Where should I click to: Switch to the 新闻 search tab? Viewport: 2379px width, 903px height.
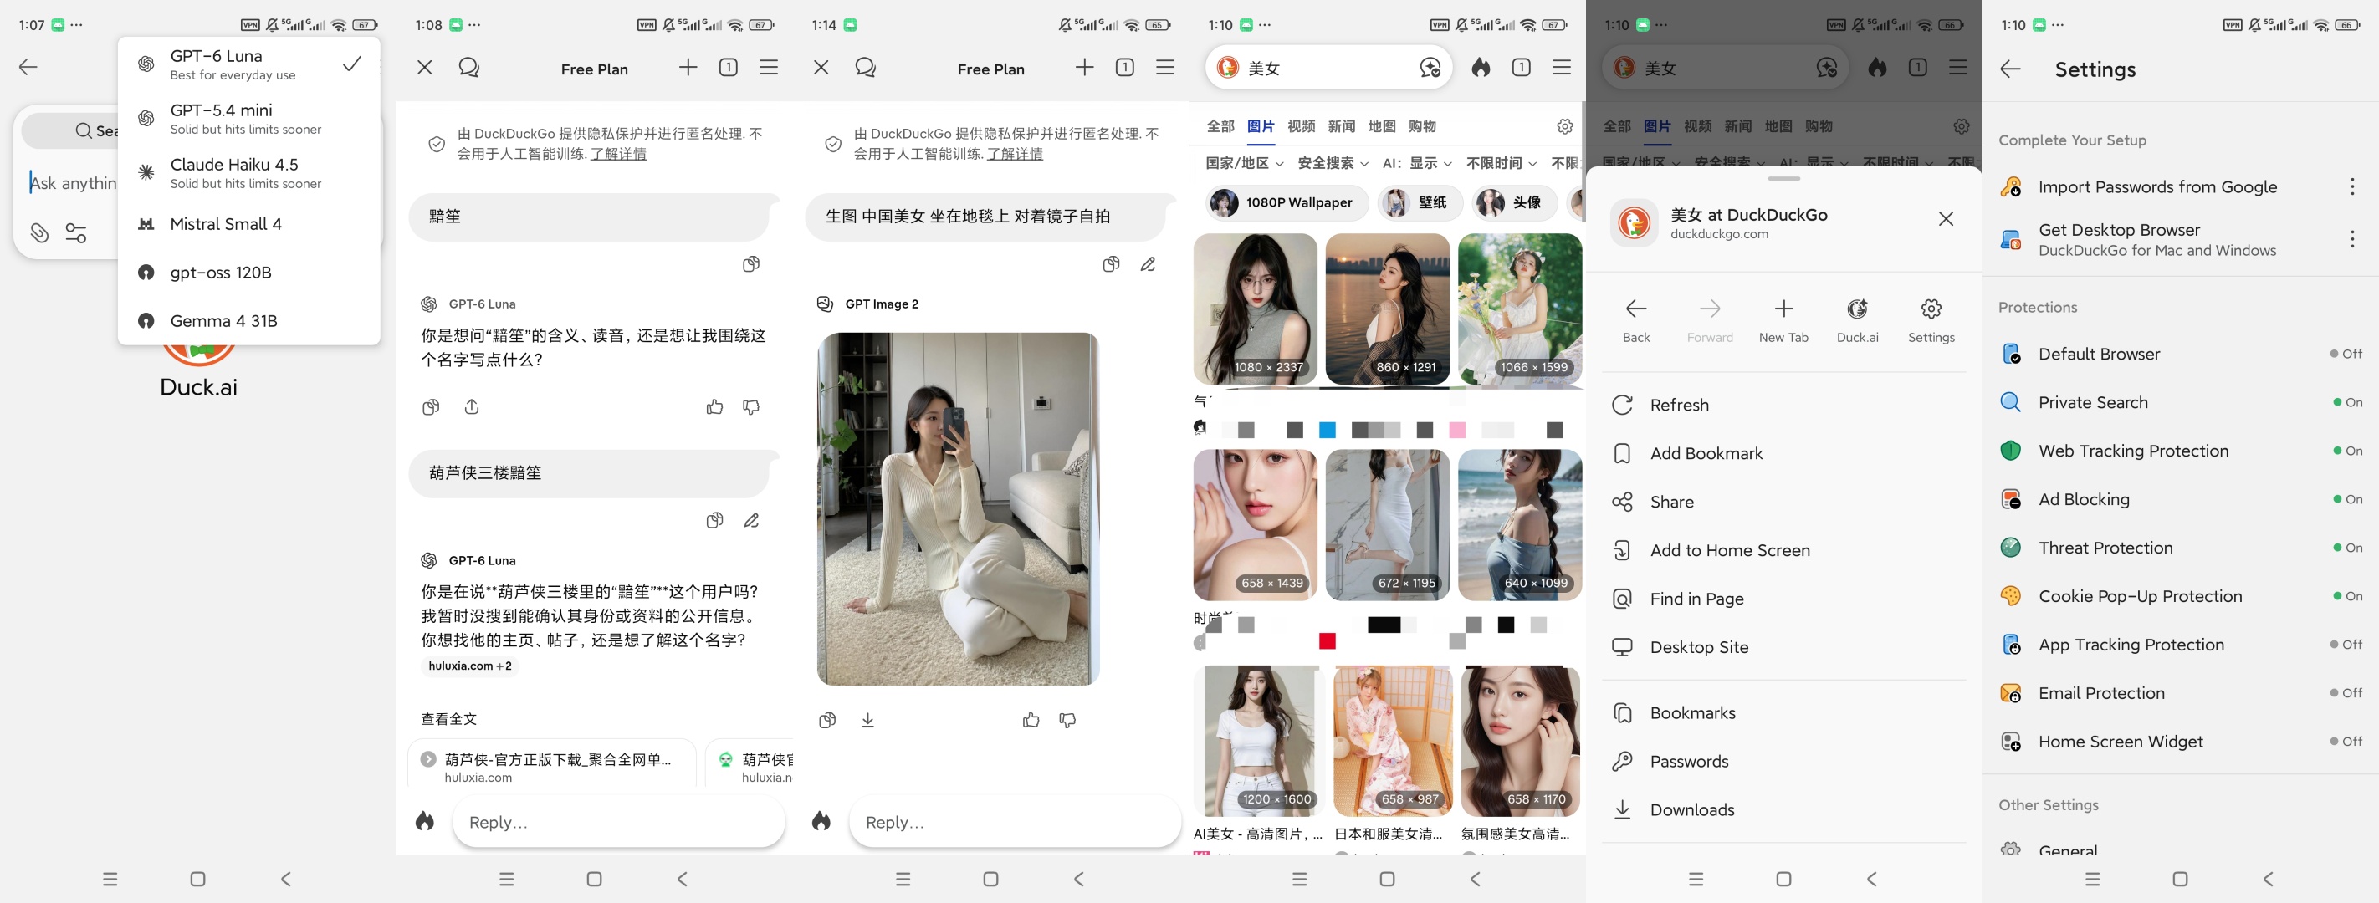(x=1341, y=126)
